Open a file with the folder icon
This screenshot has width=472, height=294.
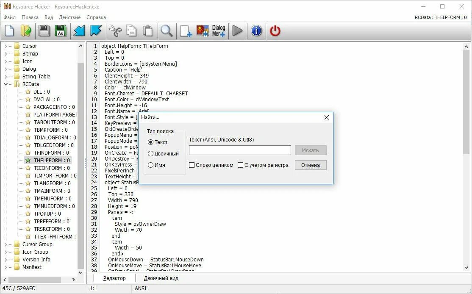tap(26, 31)
